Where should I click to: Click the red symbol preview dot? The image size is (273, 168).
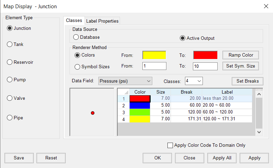pos(92,113)
